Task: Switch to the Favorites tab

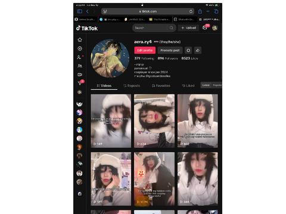Action: 161,86
